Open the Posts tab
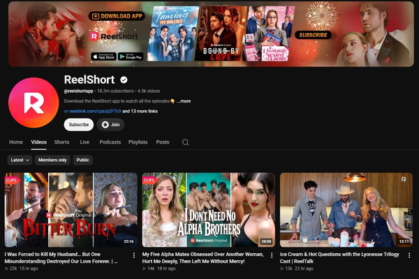Viewport: 419px width, 279px height. pos(163,142)
